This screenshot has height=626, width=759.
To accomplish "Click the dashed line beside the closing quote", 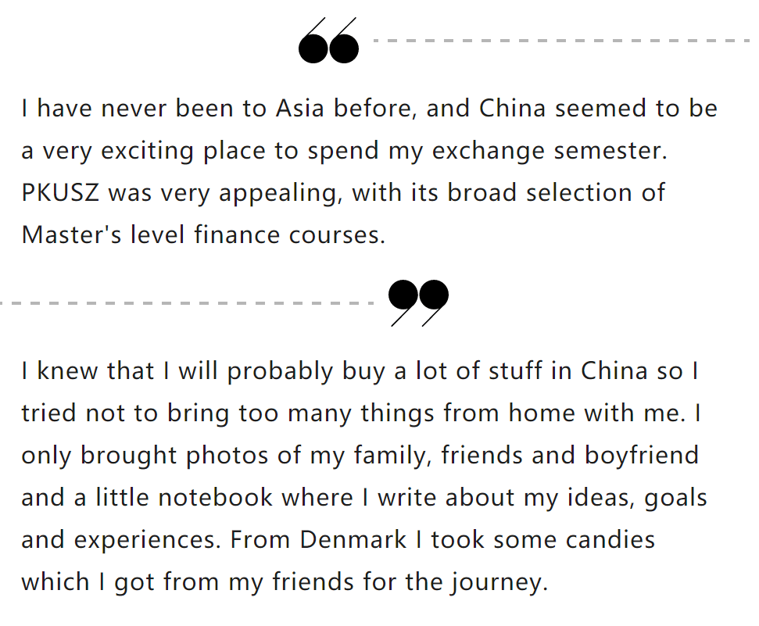I will tap(188, 302).
